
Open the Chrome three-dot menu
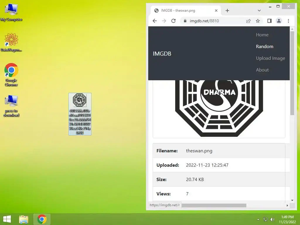pyautogui.click(x=288, y=21)
